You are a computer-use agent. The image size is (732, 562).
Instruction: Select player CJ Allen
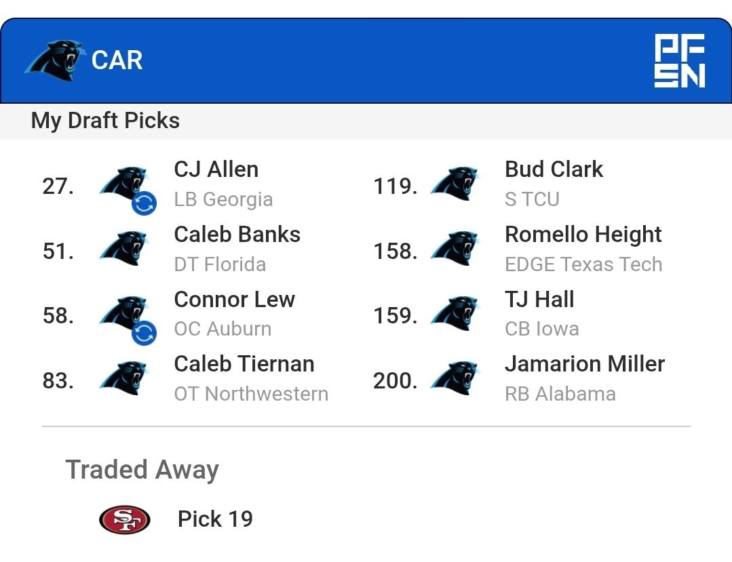pyautogui.click(x=216, y=169)
